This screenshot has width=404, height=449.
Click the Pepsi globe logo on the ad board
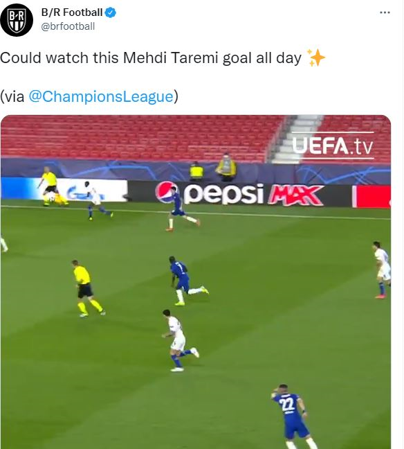167,191
